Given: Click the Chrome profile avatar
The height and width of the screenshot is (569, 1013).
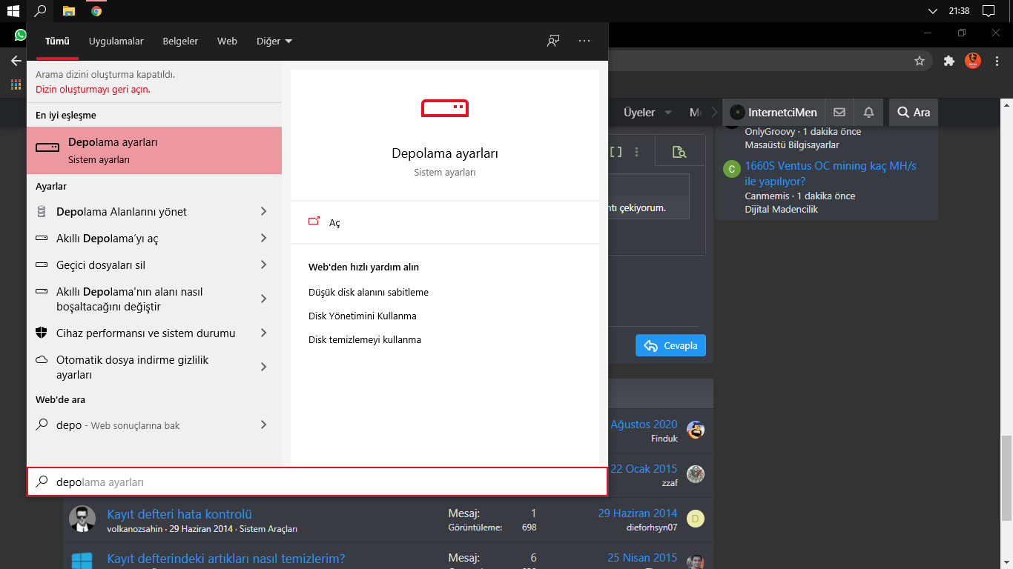Looking at the screenshot, I should click(973, 61).
